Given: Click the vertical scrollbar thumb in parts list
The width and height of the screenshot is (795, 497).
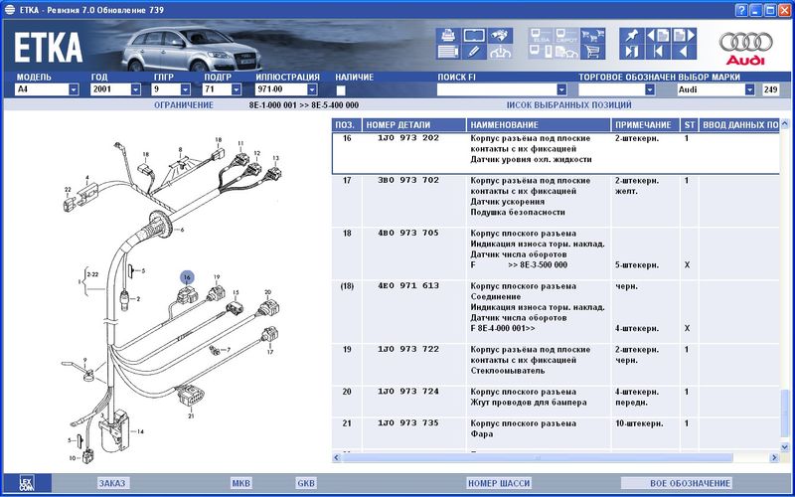Looking at the screenshot, I should 785,413.
